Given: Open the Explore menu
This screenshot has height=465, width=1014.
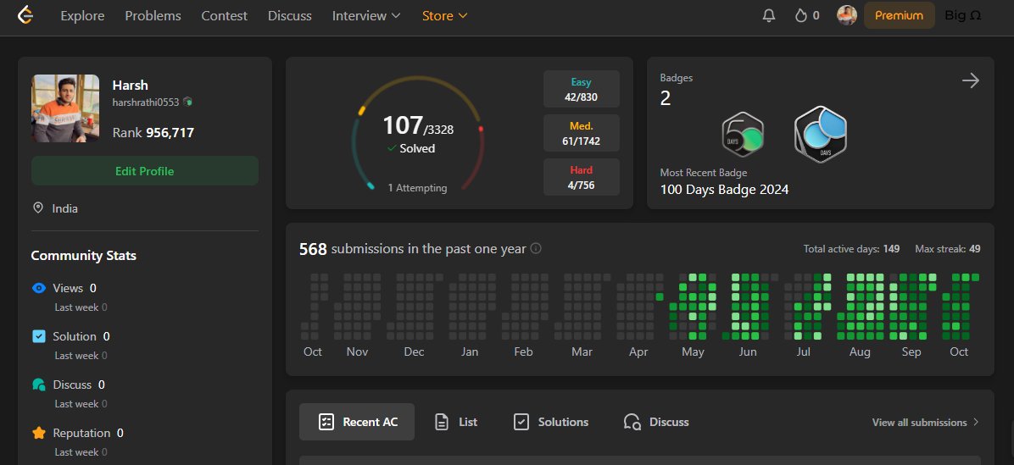Looking at the screenshot, I should pyautogui.click(x=83, y=15).
